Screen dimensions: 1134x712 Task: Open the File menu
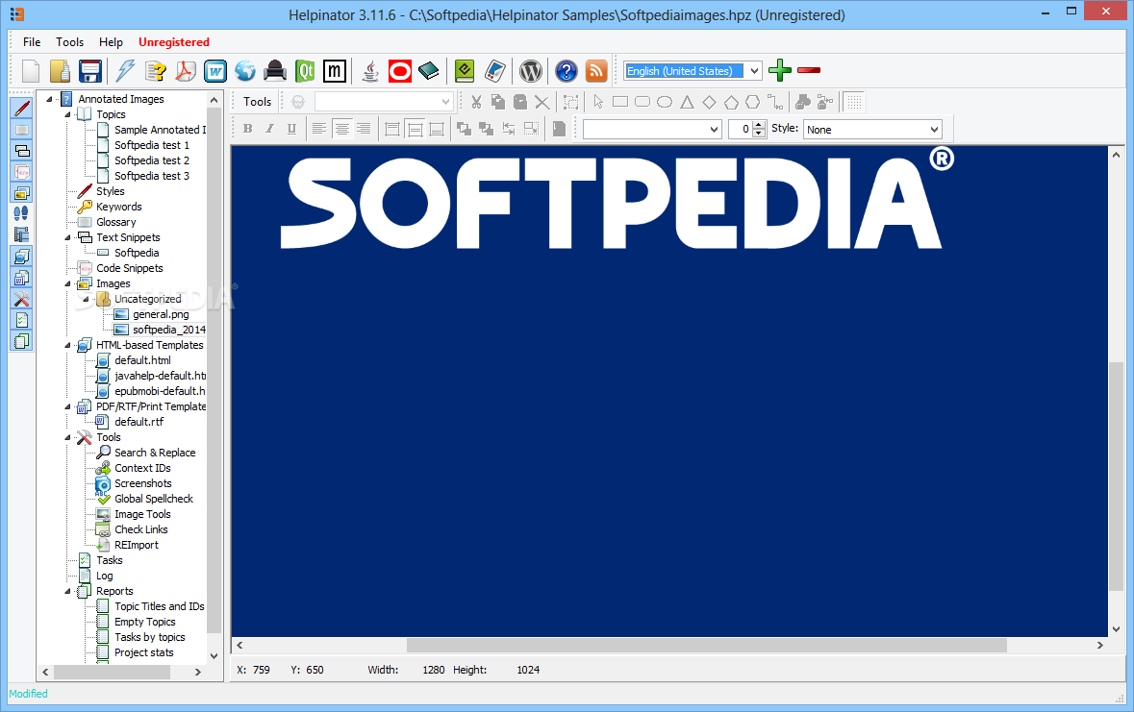[32, 42]
